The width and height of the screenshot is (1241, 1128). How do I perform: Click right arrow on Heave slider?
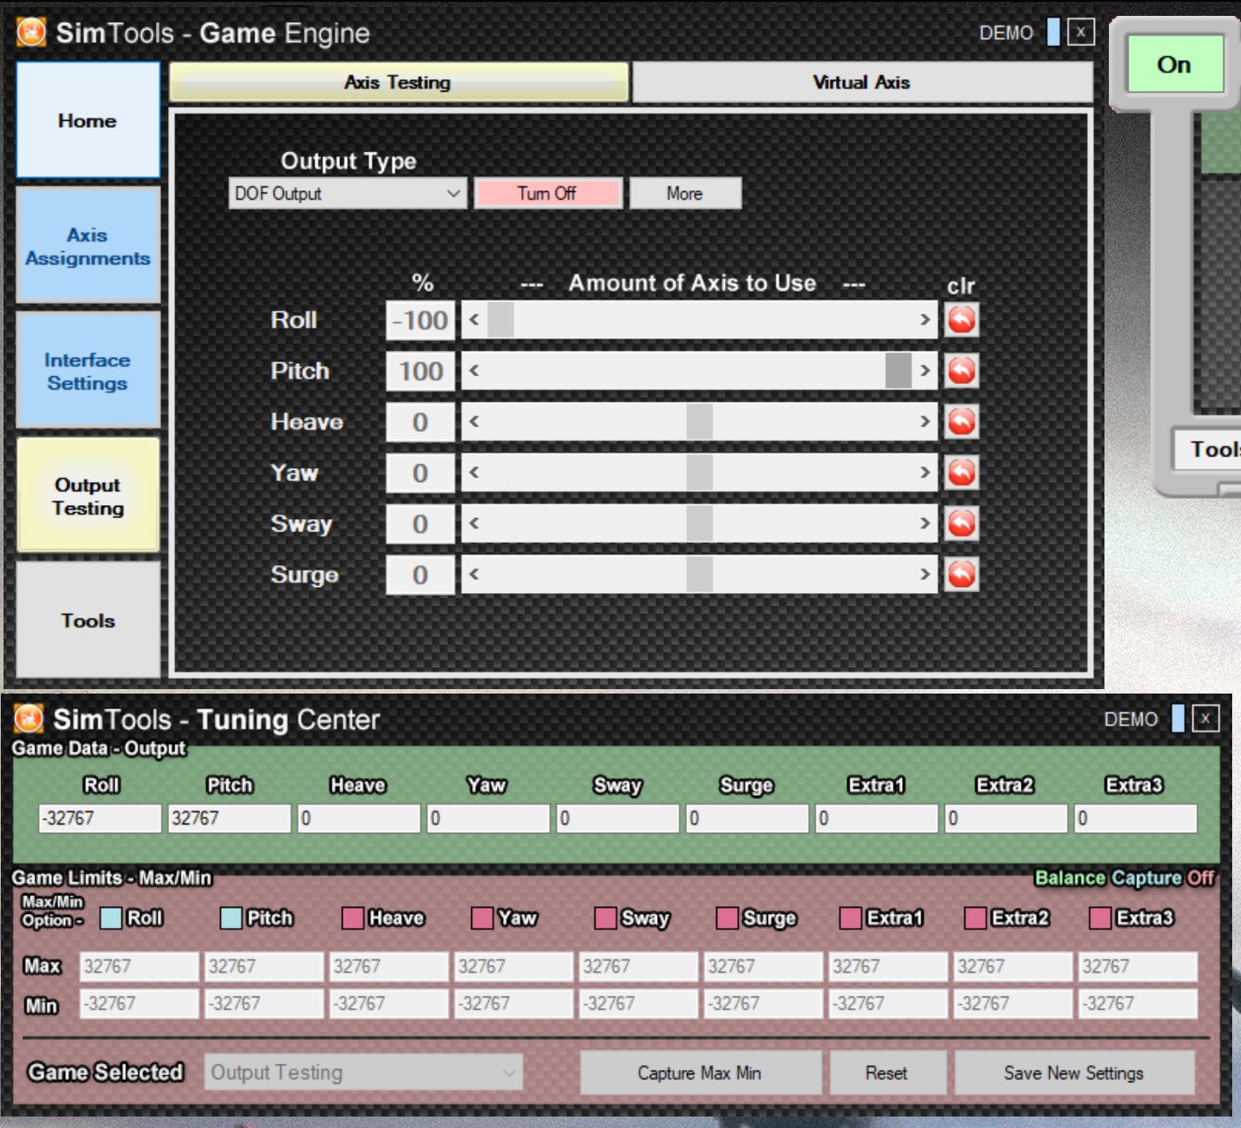[x=925, y=422]
